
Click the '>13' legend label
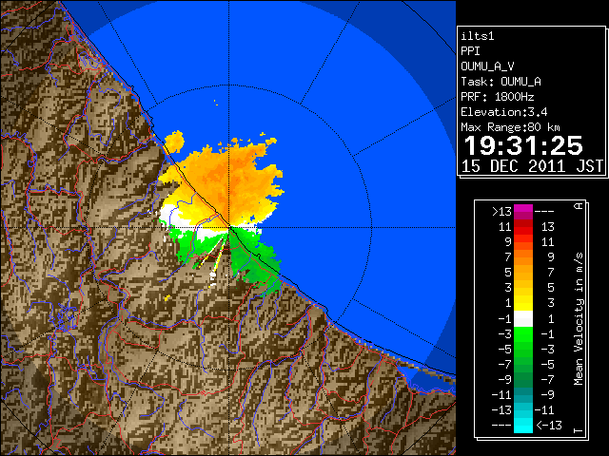501,212
